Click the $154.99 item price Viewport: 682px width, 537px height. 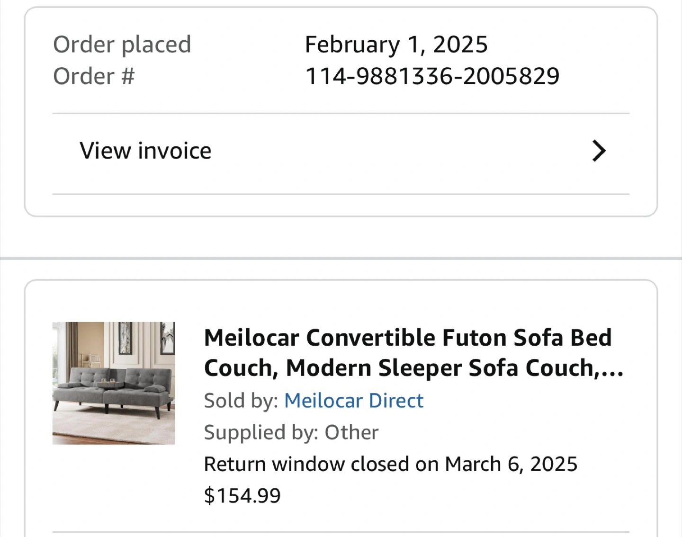[x=242, y=496]
